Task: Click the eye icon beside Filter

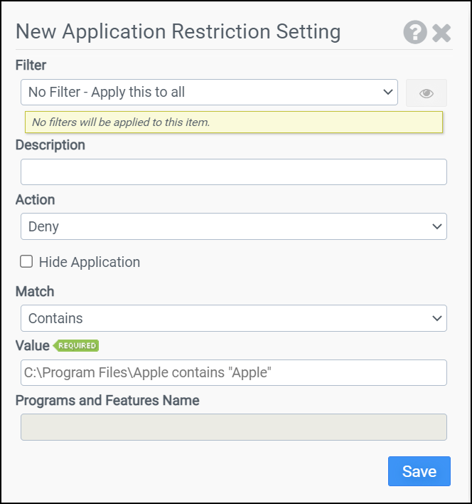Action: coord(426,93)
